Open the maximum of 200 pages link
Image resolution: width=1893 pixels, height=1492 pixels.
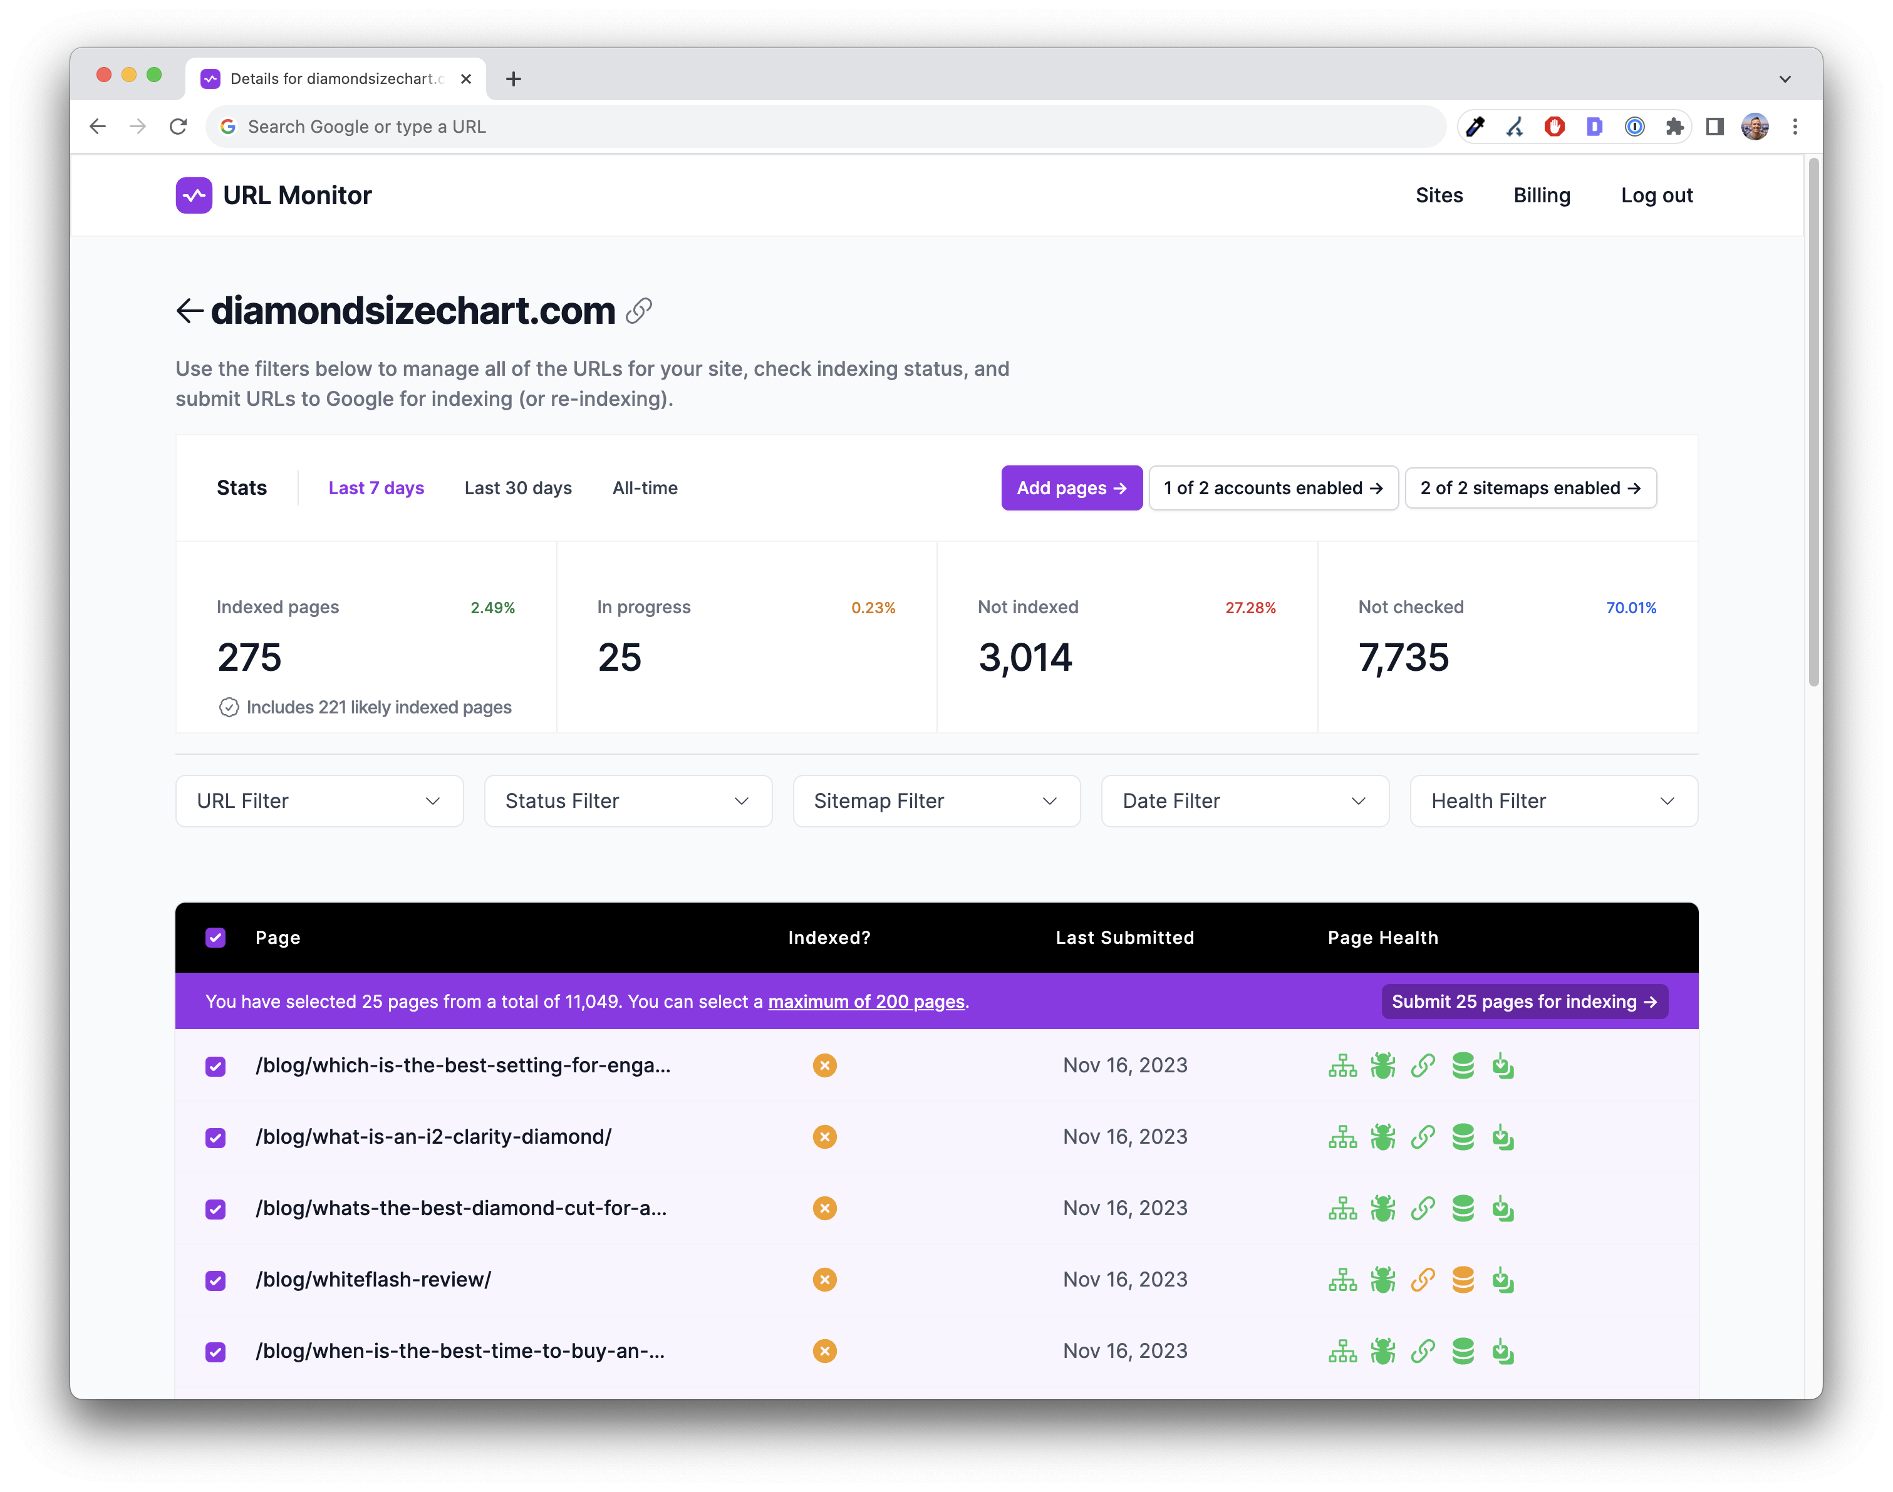click(x=866, y=1001)
